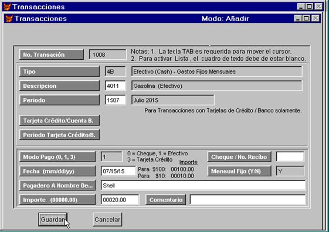Click the fox icon in inner Transacciones window
Viewport: 329px width, 232px height.
[9, 19]
